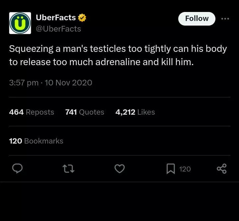
Task: Open the three-dot more options menu
Action: point(225,19)
